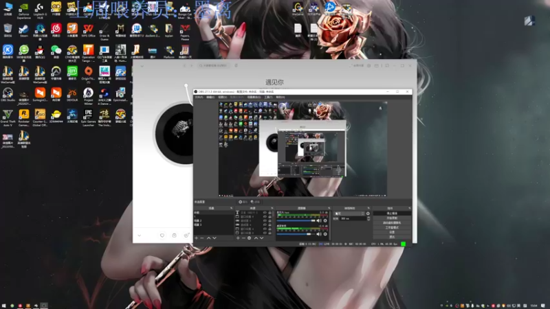Toggle visibility eye of fourth source row
The width and height of the screenshot is (550, 309).
(x=265, y=225)
